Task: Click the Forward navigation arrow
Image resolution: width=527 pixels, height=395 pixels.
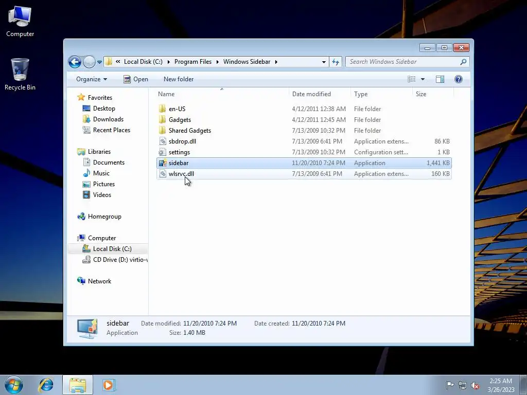Action: [89, 62]
